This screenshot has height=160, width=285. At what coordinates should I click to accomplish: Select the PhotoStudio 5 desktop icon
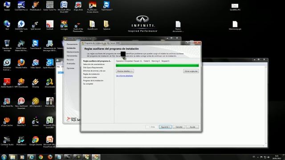pos(36,6)
